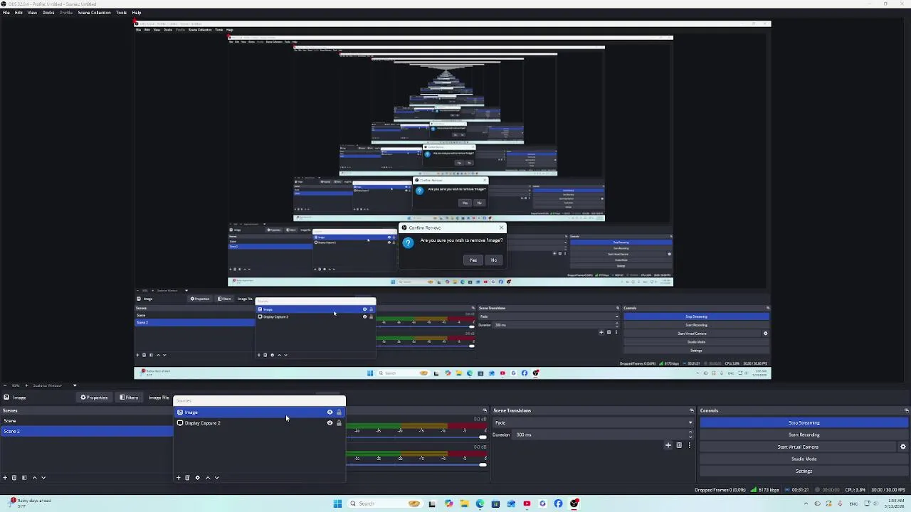
Task: Open virtual camera settings gear icon
Action: coord(903,447)
